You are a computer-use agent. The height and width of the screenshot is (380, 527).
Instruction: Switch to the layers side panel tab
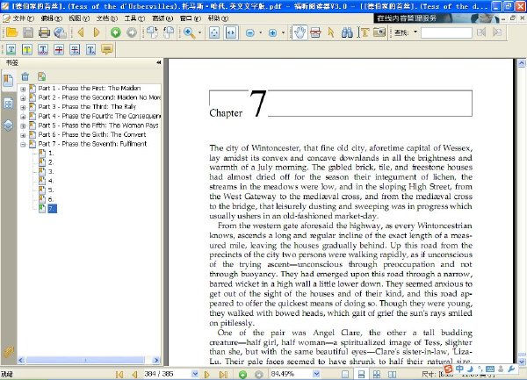(x=8, y=125)
